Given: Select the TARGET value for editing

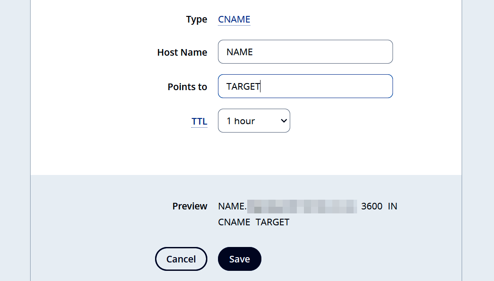Looking at the screenshot, I should point(243,86).
